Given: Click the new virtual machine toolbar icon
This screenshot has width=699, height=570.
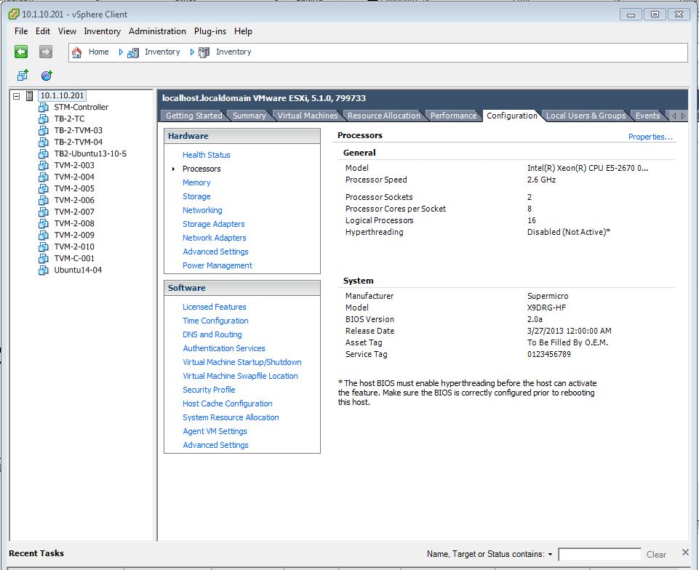Looking at the screenshot, I should tap(23, 75).
